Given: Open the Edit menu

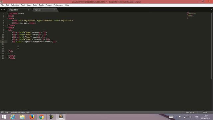Looking at the screenshot, I should click(x=7, y=5).
